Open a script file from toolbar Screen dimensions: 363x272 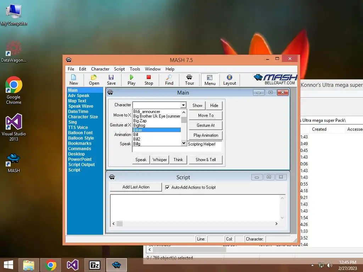tap(94, 80)
